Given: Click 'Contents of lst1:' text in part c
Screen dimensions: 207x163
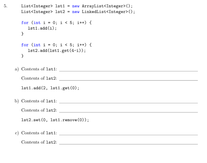Looking at the screenshot, I should click(39, 133).
